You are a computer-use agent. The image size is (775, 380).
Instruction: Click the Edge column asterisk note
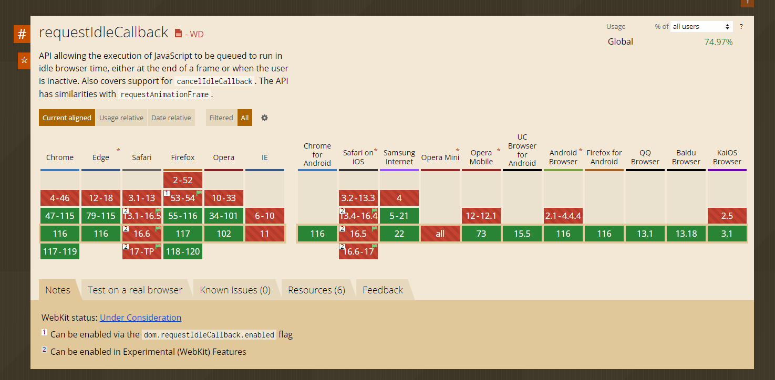point(118,151)
